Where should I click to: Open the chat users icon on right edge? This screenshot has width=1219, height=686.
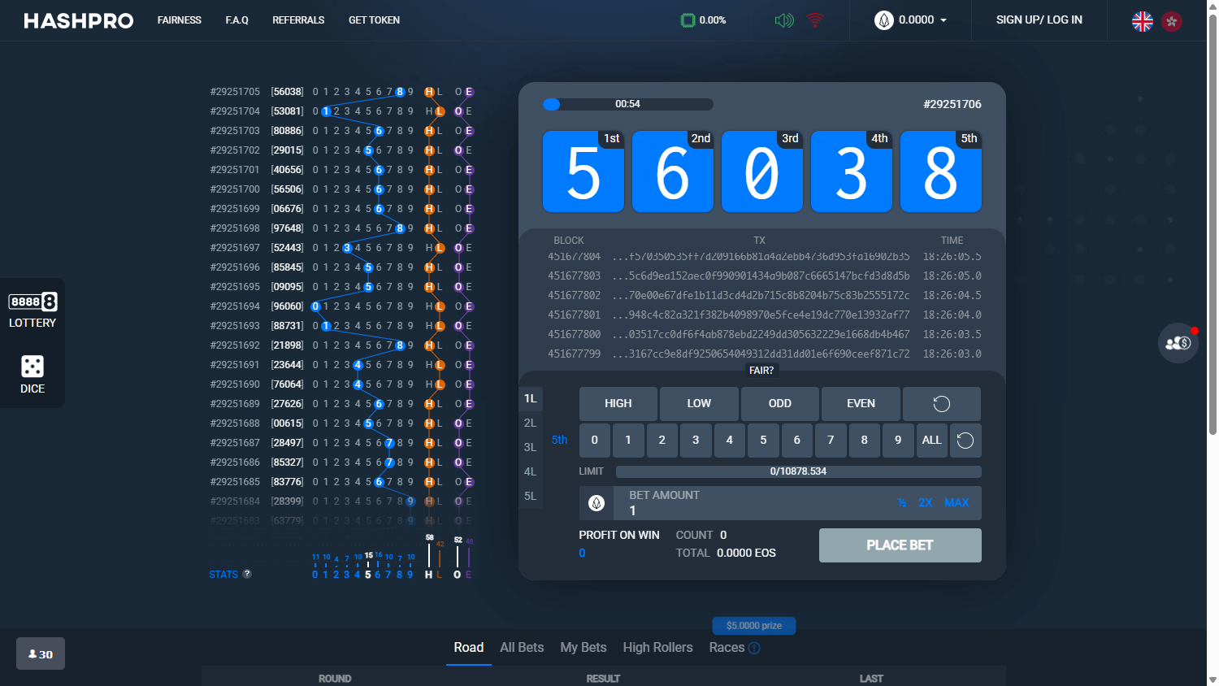[x=1178, y=342]
